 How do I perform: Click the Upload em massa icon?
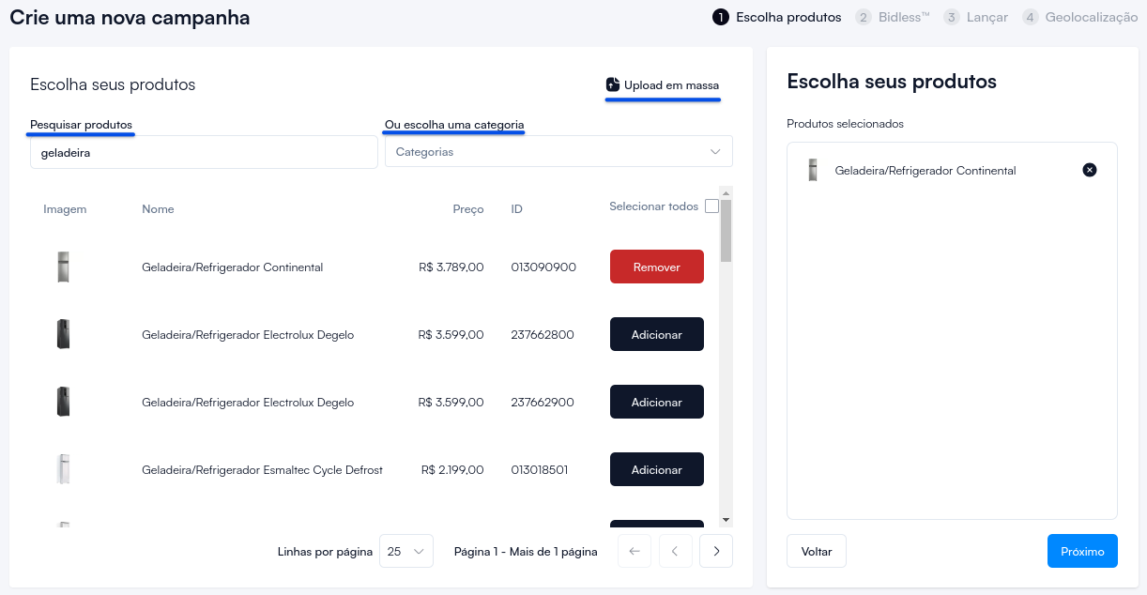click(x=613, y=84)
